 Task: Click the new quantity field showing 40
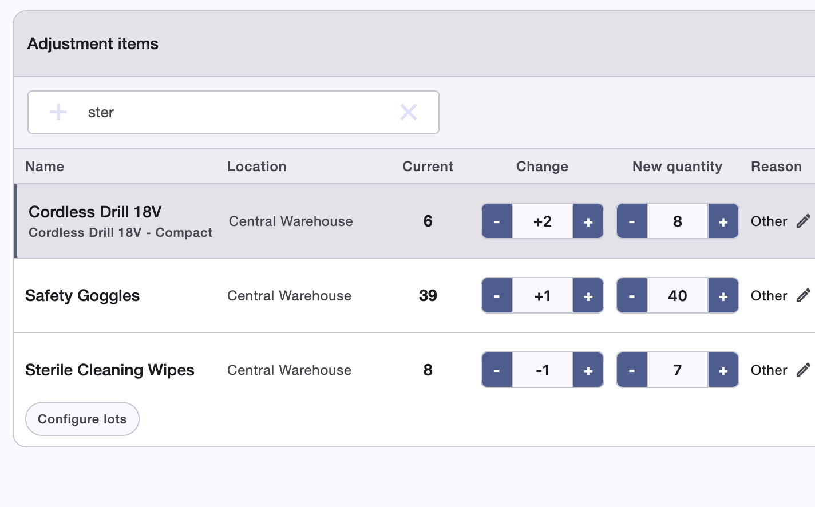678,296
